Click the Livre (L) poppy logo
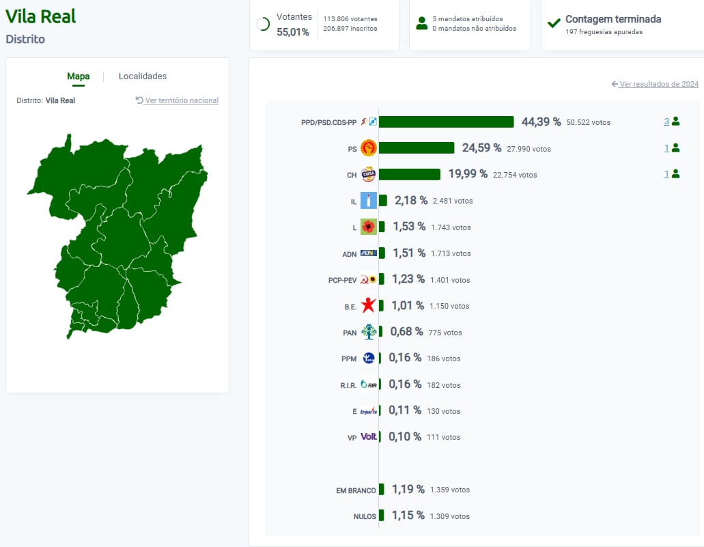Screen dimensions: 704x547 pos(369,227)
